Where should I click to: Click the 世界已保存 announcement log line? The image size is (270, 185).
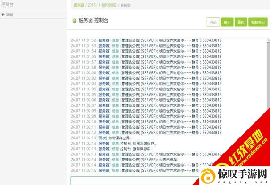tap(124, 160)
